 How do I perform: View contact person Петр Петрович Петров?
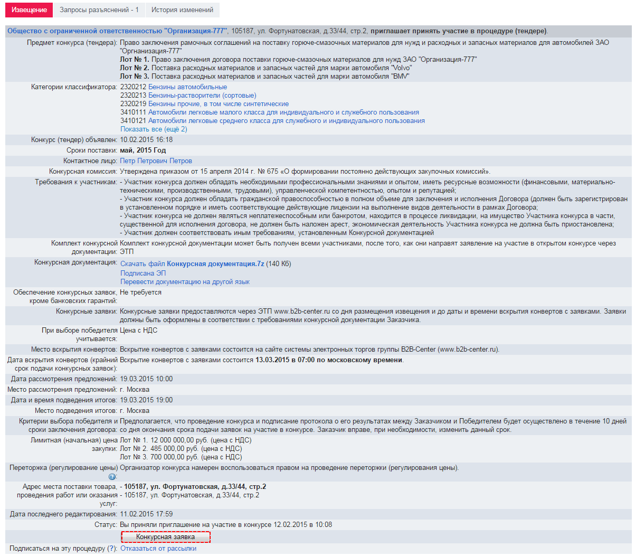pyautogui.click(x=156, y=161)
